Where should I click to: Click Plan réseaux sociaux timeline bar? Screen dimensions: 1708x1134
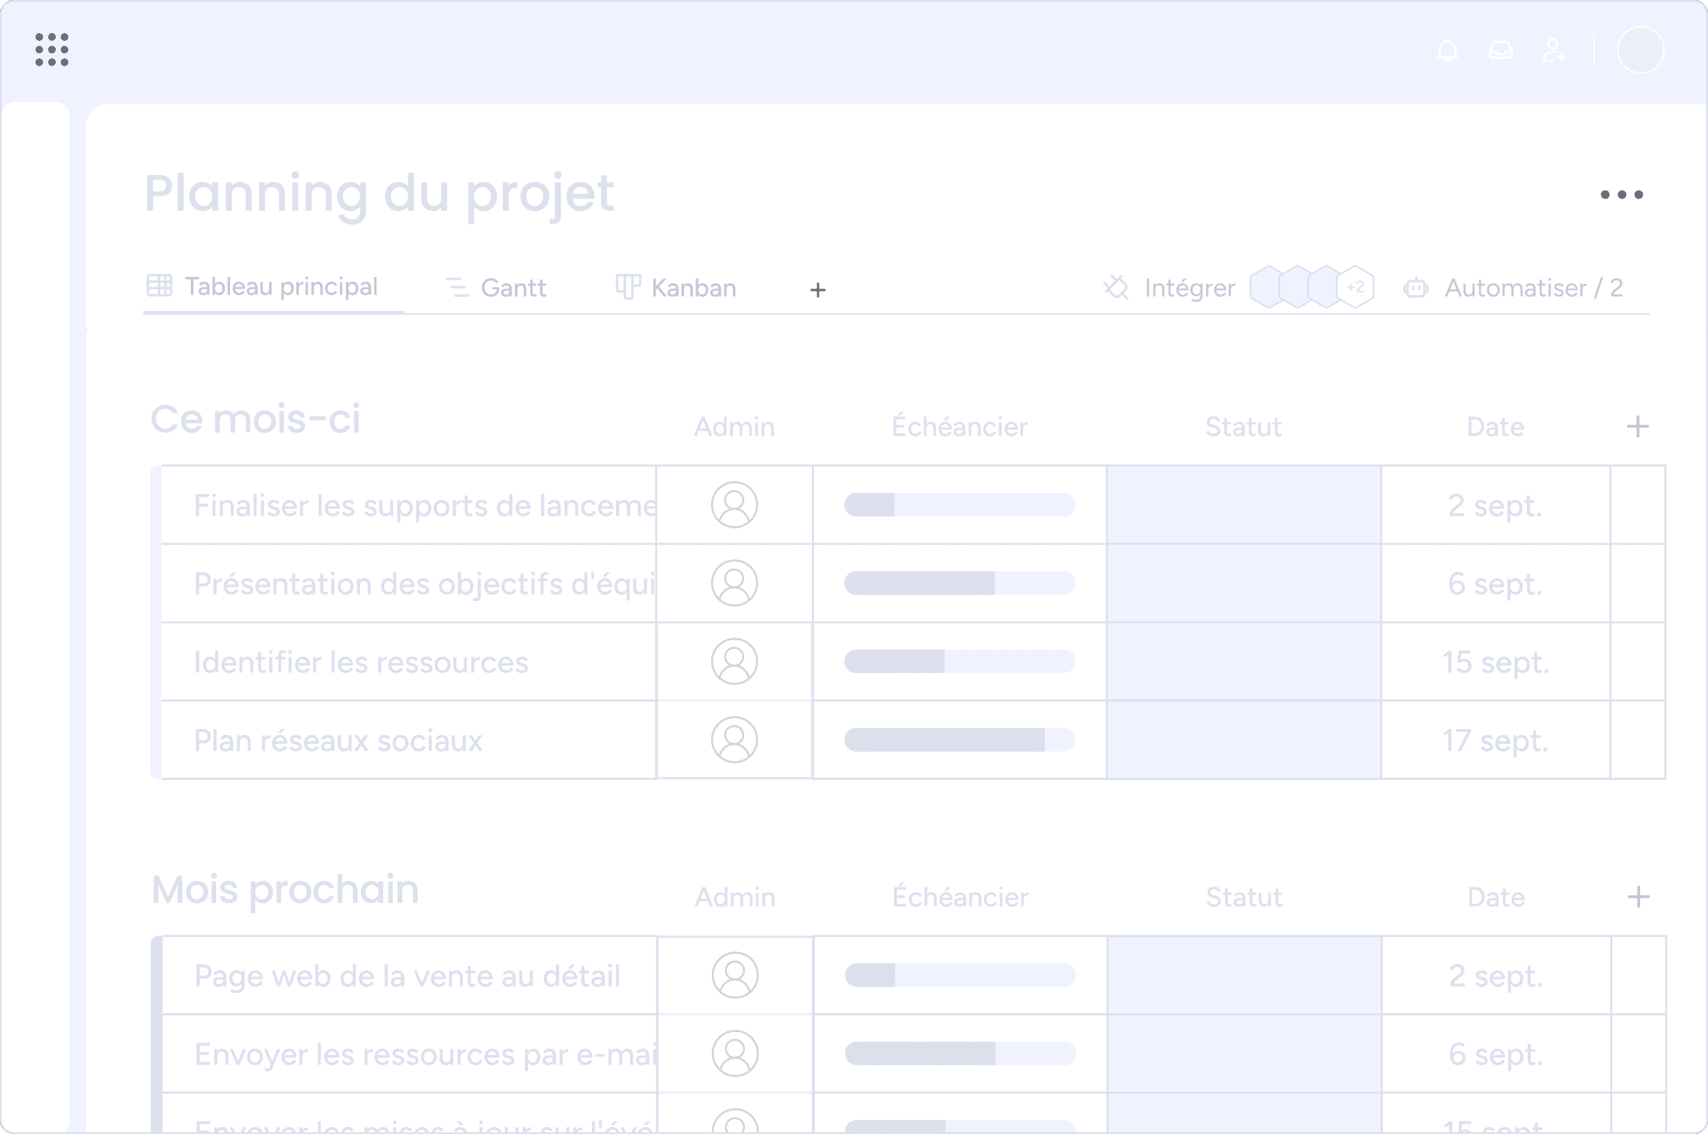pyautogui.click(x=959, y=740)
